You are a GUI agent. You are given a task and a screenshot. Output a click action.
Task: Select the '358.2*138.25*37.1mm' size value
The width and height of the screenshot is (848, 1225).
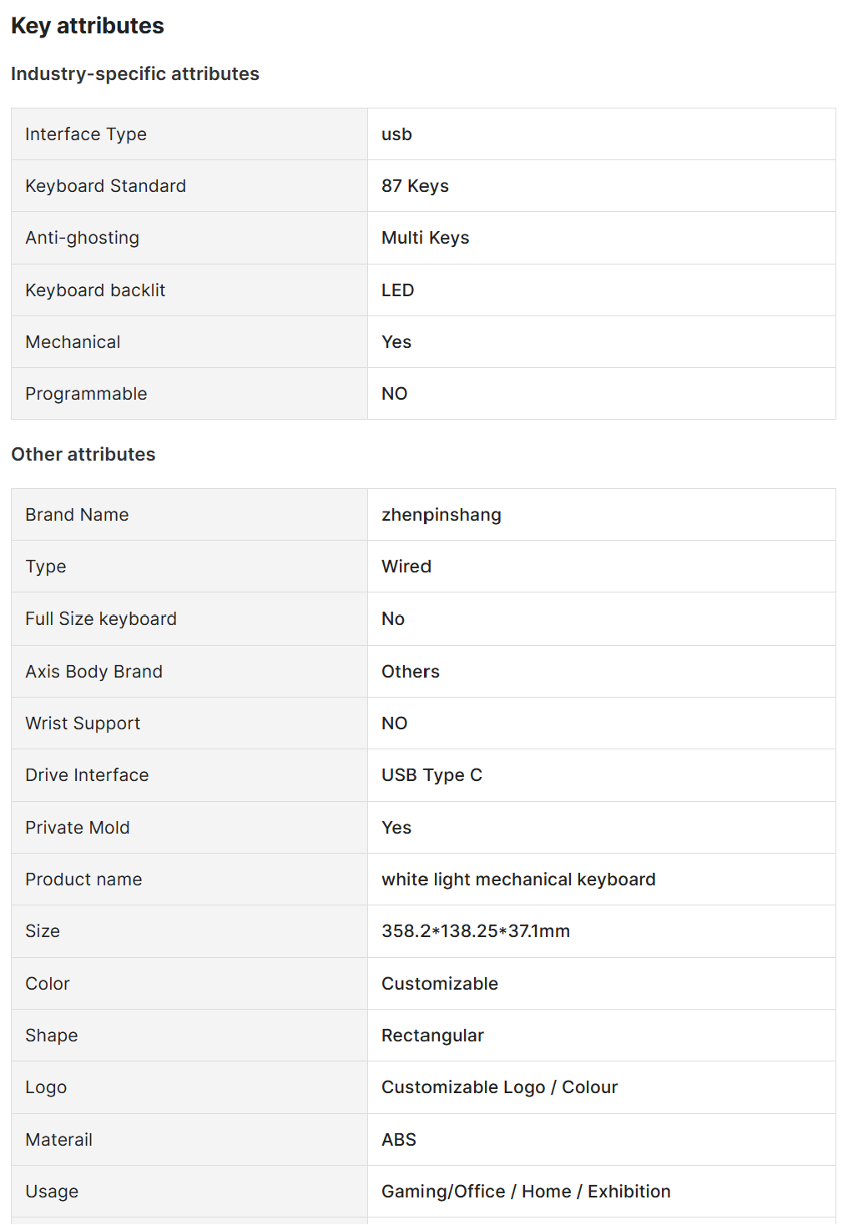coord(476,931)
